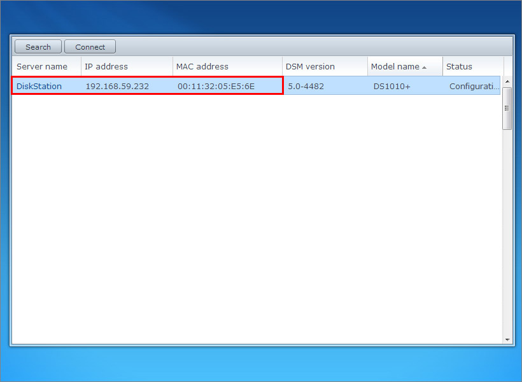This screenshot has width=522, height=382.
Task: Click the scrollbar up arrow
Action: point(507,81)
